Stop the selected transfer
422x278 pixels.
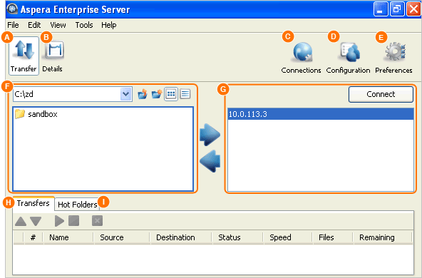(x=73, y=221)
